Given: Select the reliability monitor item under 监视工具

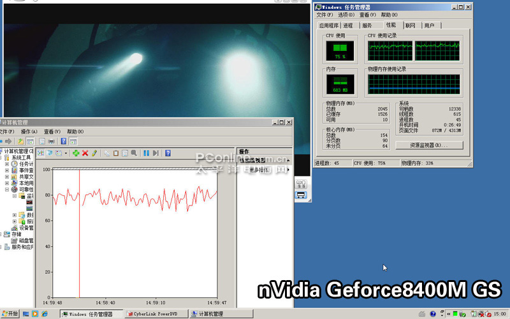Looking at the screenshot, I should click(x=29, y=209).
